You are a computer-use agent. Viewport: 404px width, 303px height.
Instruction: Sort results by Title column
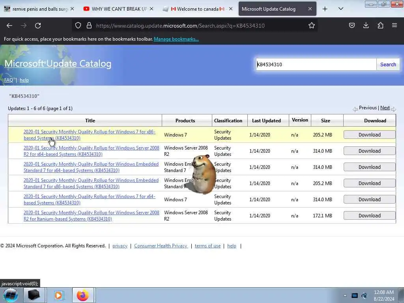click(x=90, y=121)
